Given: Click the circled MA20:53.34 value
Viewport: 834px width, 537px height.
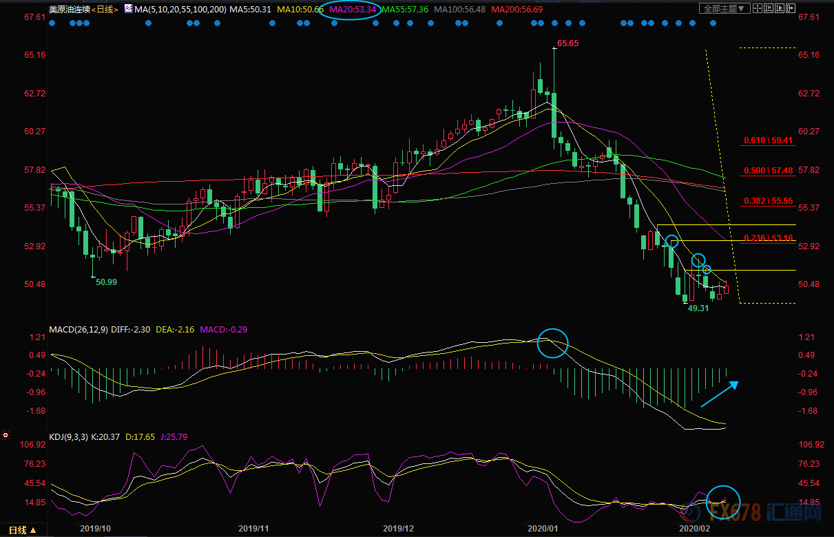Looking at the screenshot, I should point(353,10).
